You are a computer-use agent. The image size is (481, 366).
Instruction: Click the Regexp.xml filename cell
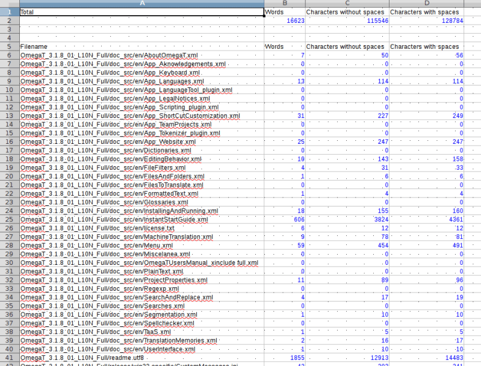(x=141, y=289)
